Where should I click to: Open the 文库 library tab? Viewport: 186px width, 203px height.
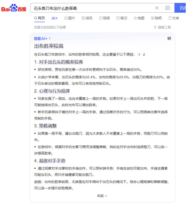(174, 18)
